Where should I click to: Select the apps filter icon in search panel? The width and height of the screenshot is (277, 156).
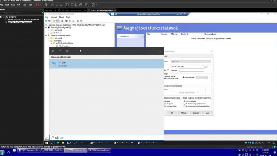point(53,51)
